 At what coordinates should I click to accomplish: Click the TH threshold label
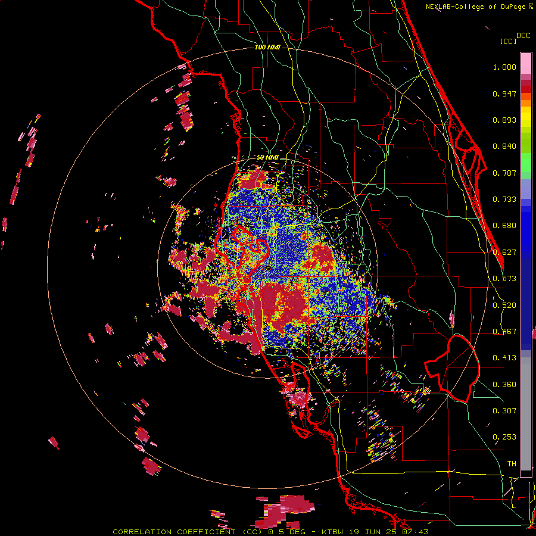[x=512, y=464]
